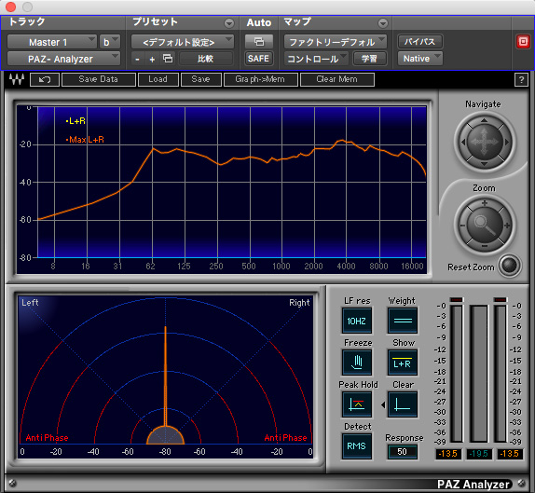Click the Graph->Mem toolbar item
The height and width of the screenshot is (493, 535).
[x=260, y=79]
